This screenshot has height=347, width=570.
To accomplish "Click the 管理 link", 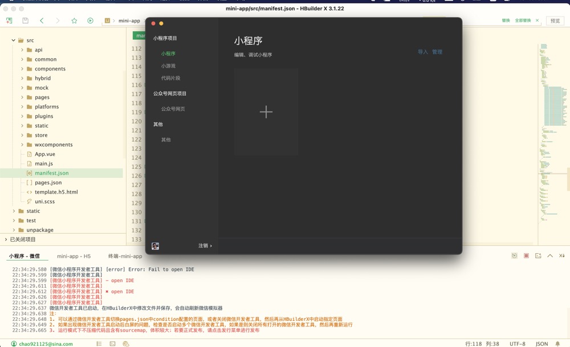I will 437,52.
